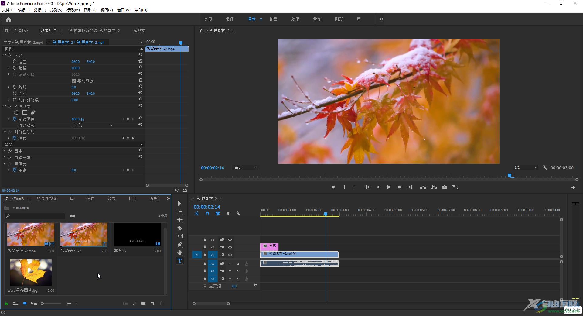The image size is (583, 316).
Task: Go to Out point
Action: pyautogui.click(x=410, y=187)
